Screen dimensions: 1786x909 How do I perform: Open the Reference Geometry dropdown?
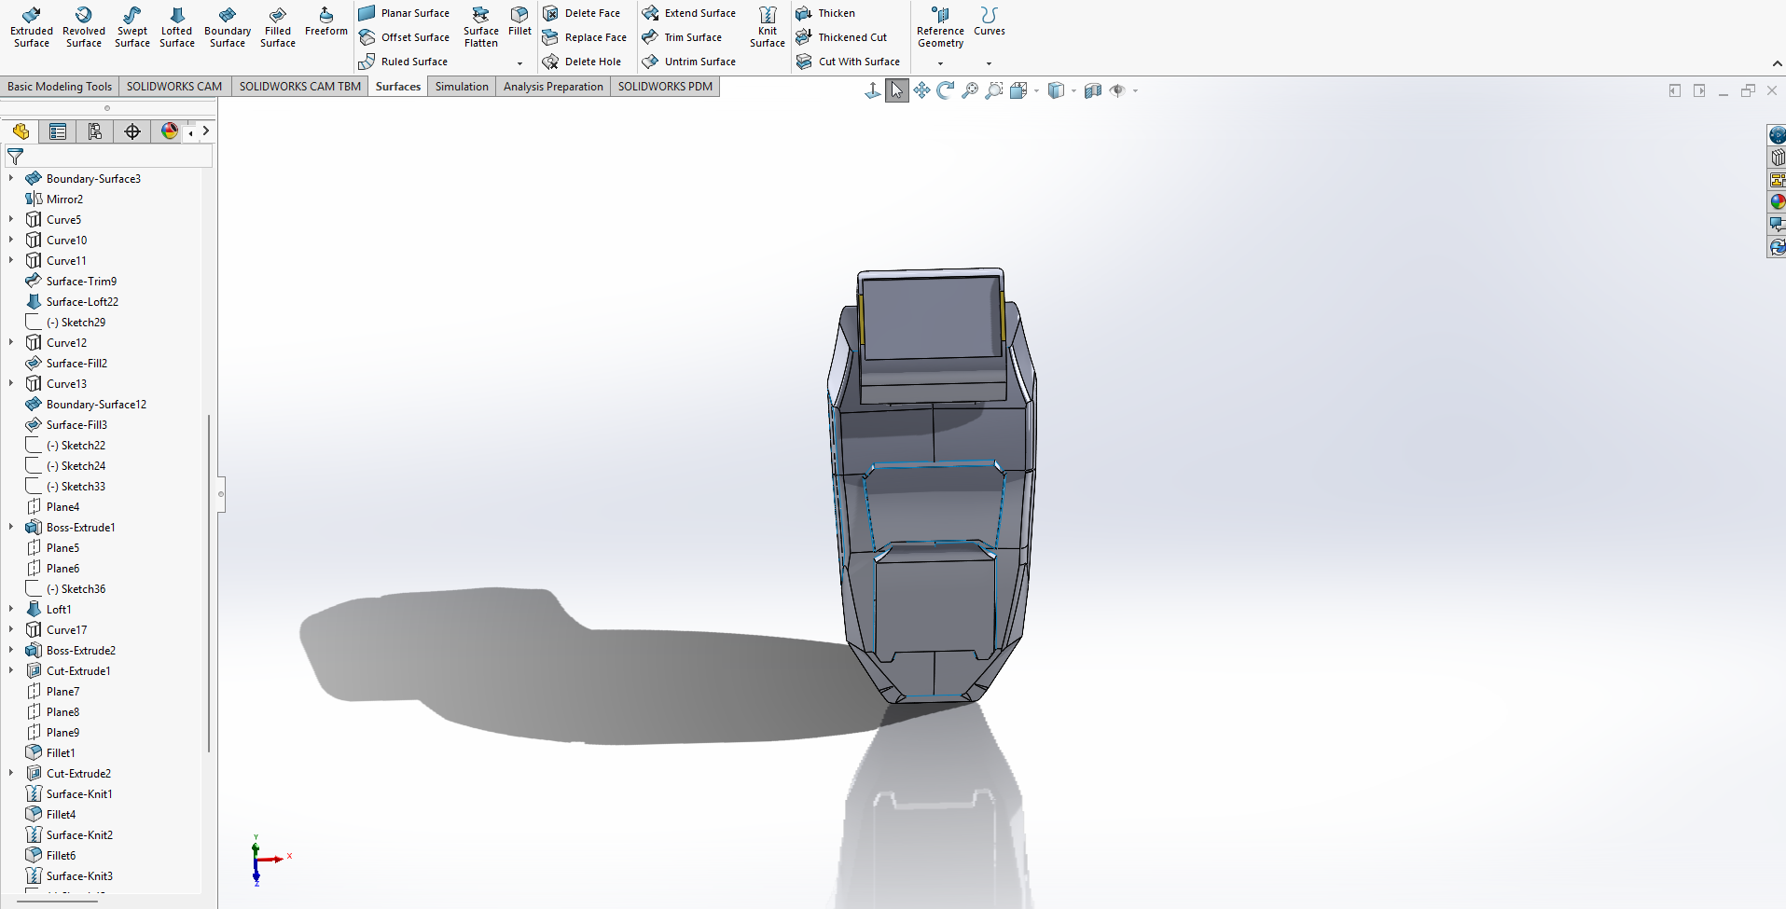tap(940, 63)
